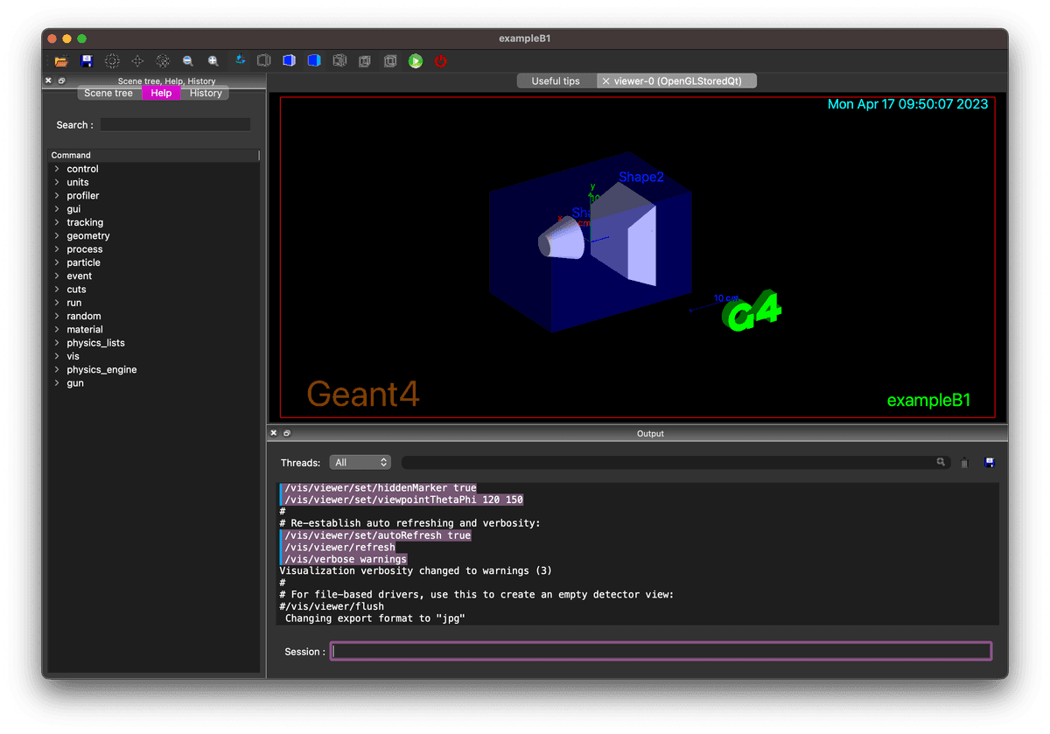Click the pick/selection arrow tool icon
The width and height of the screenshot is (1050, 734).
[x=240, y=60]
